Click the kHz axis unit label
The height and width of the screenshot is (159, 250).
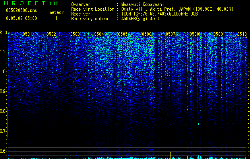[4, 32]
